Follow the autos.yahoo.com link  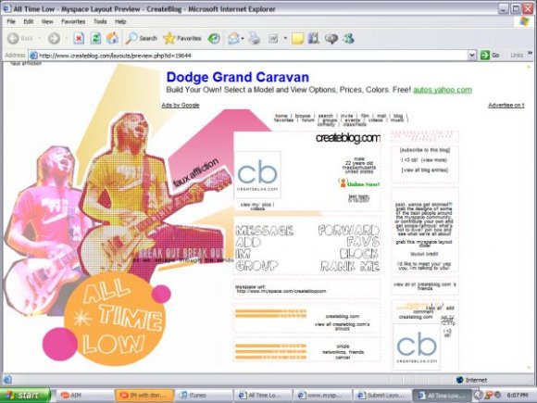(443, 90)
